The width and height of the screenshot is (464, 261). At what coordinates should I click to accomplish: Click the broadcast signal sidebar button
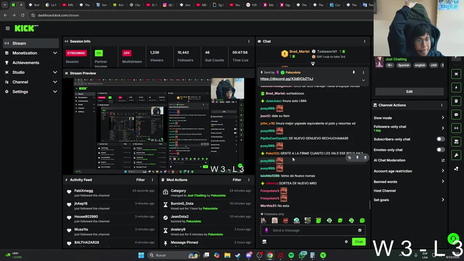tap(456, 128)
